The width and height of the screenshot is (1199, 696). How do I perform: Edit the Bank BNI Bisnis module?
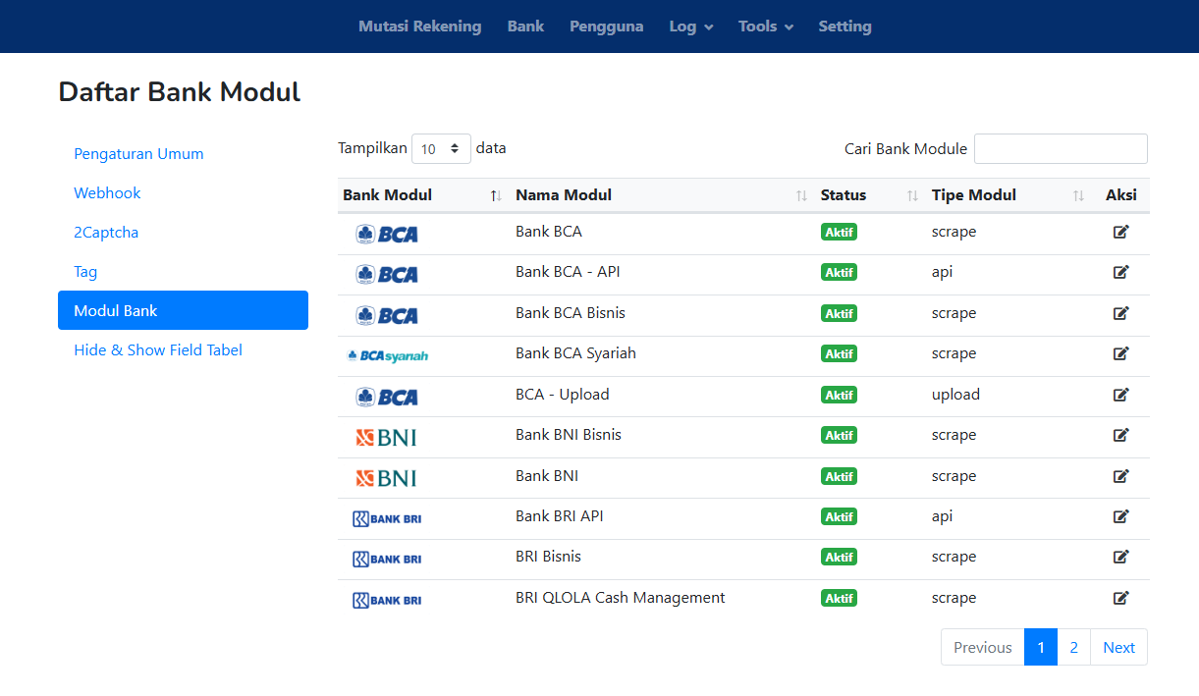[x=1120, y=435]
